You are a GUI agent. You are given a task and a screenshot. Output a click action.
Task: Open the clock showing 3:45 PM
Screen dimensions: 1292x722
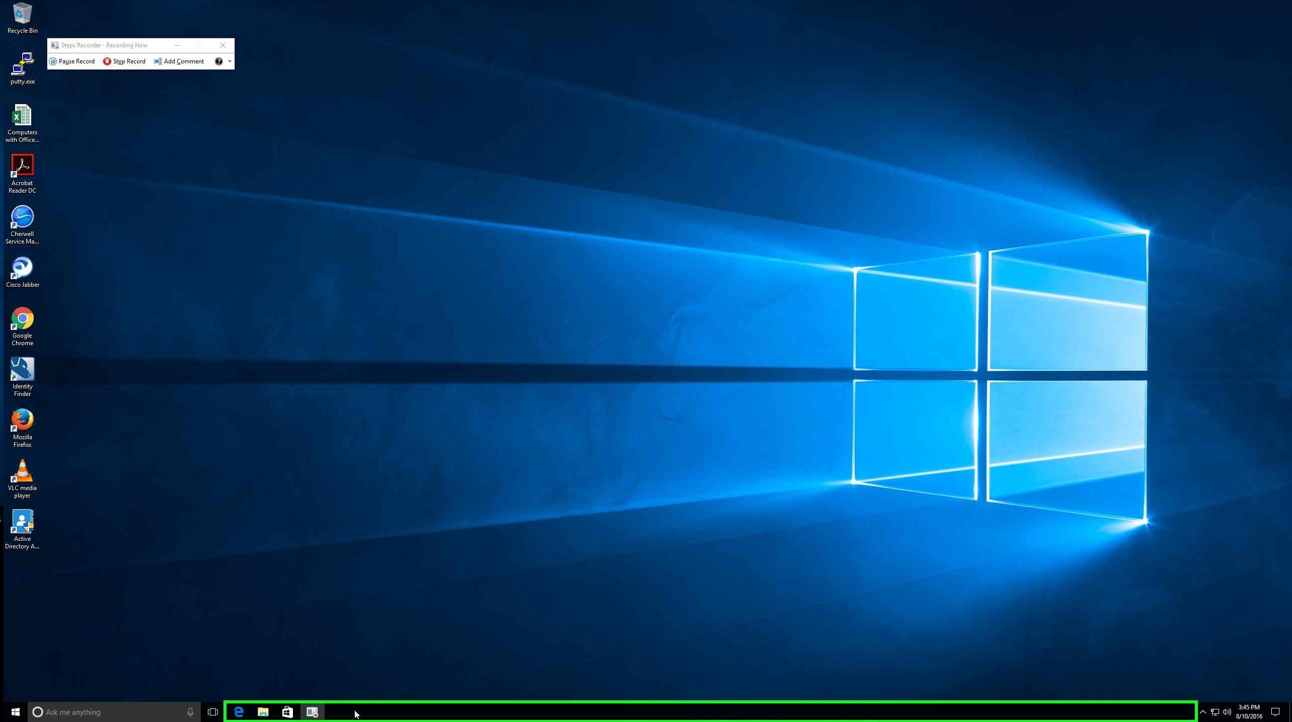[1249, 712]
